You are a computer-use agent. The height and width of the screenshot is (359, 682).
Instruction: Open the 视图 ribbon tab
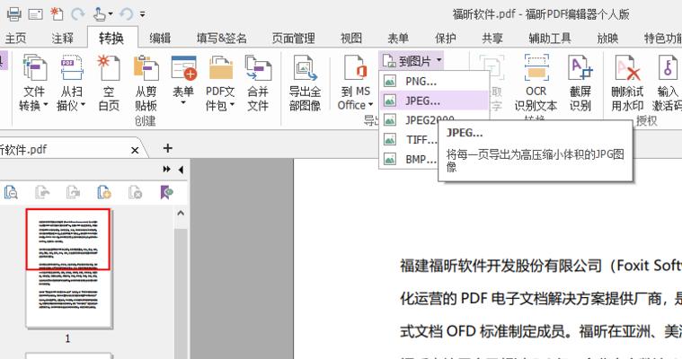point(351,39)
